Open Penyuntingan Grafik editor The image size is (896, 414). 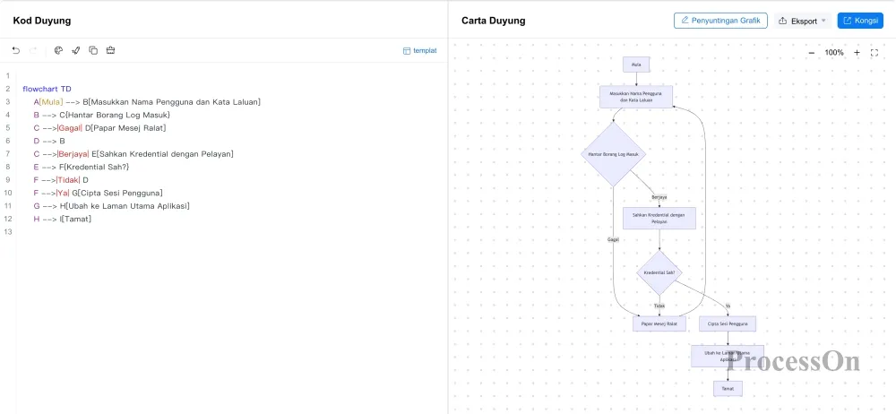pyautogui.click(x=720, y=21)
